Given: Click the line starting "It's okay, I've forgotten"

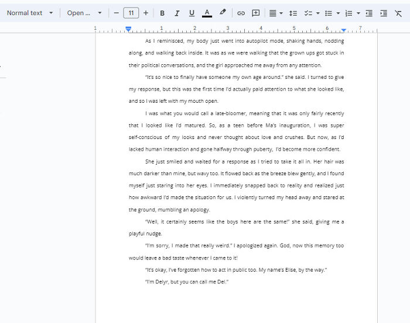Looking at the screenshot, I should 236,270.
